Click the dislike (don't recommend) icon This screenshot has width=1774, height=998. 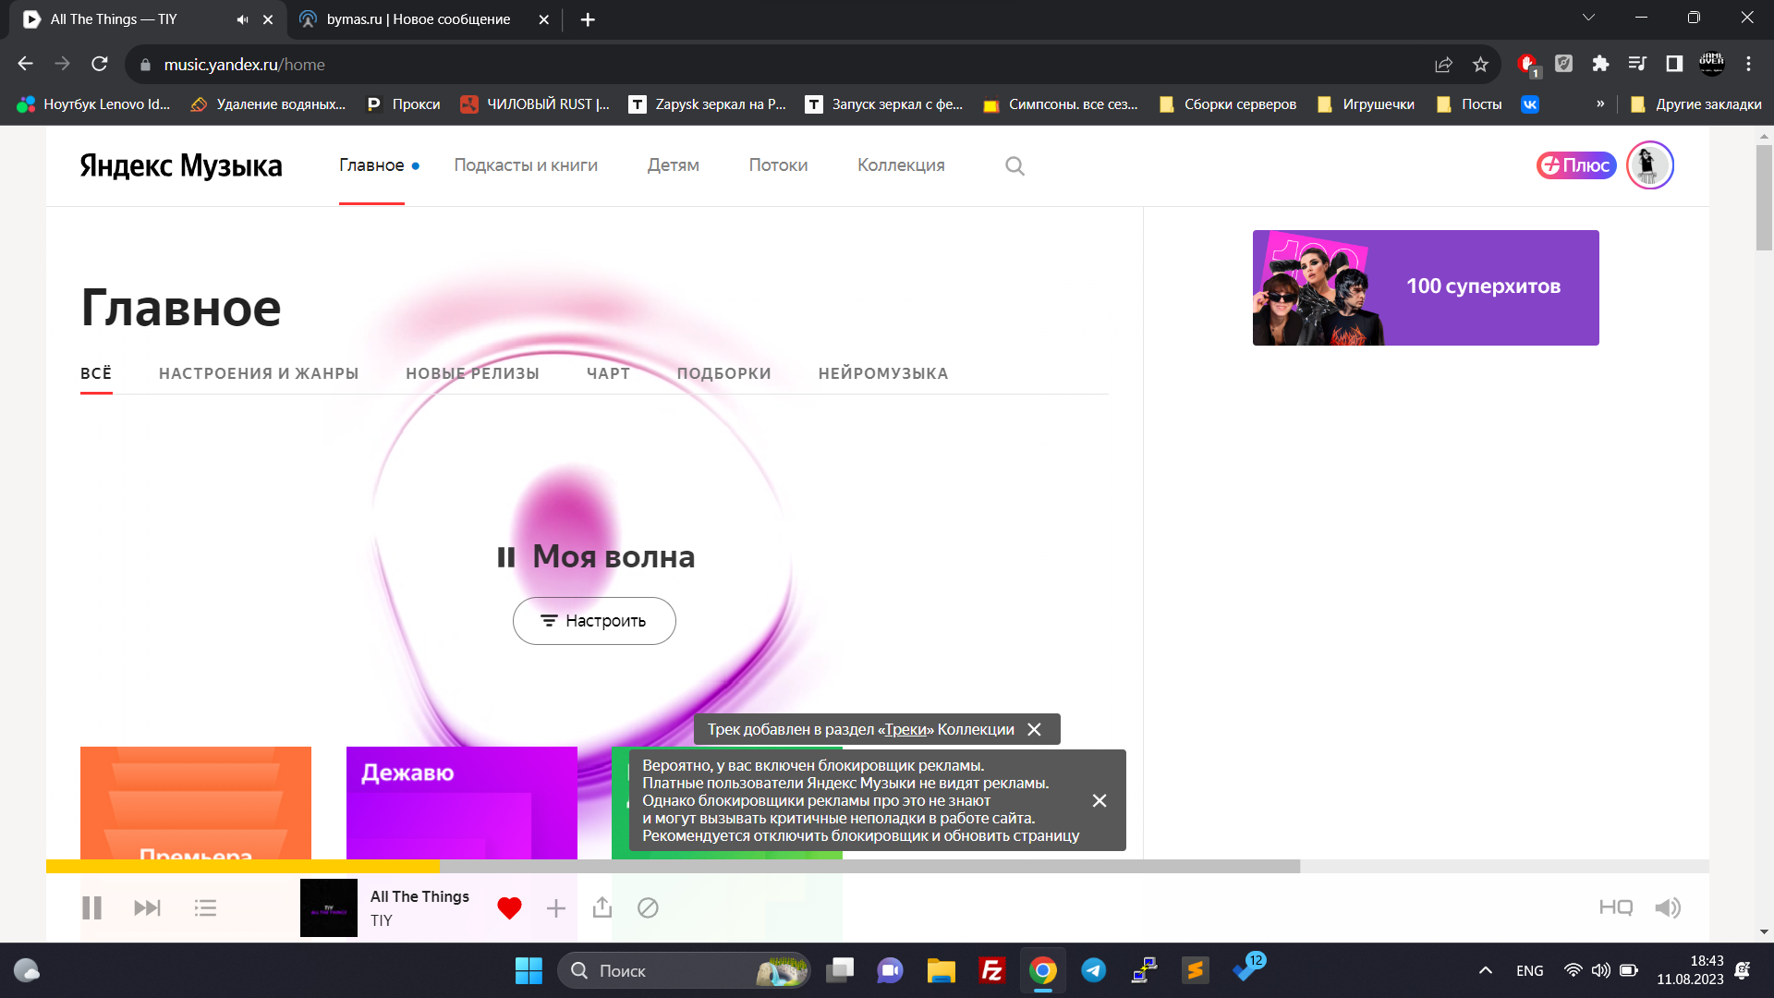tap(648, 907)
